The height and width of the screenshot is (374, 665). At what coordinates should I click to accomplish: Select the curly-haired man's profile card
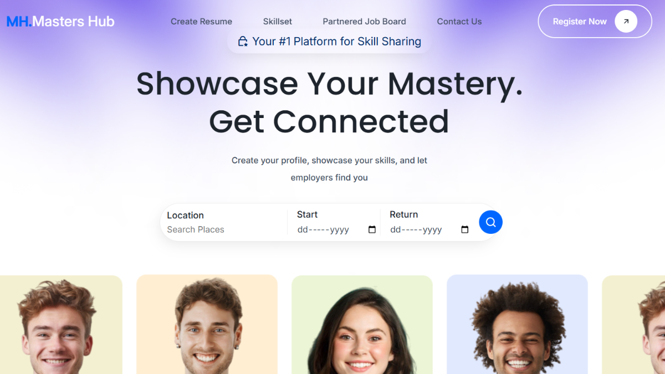[517, 324]
